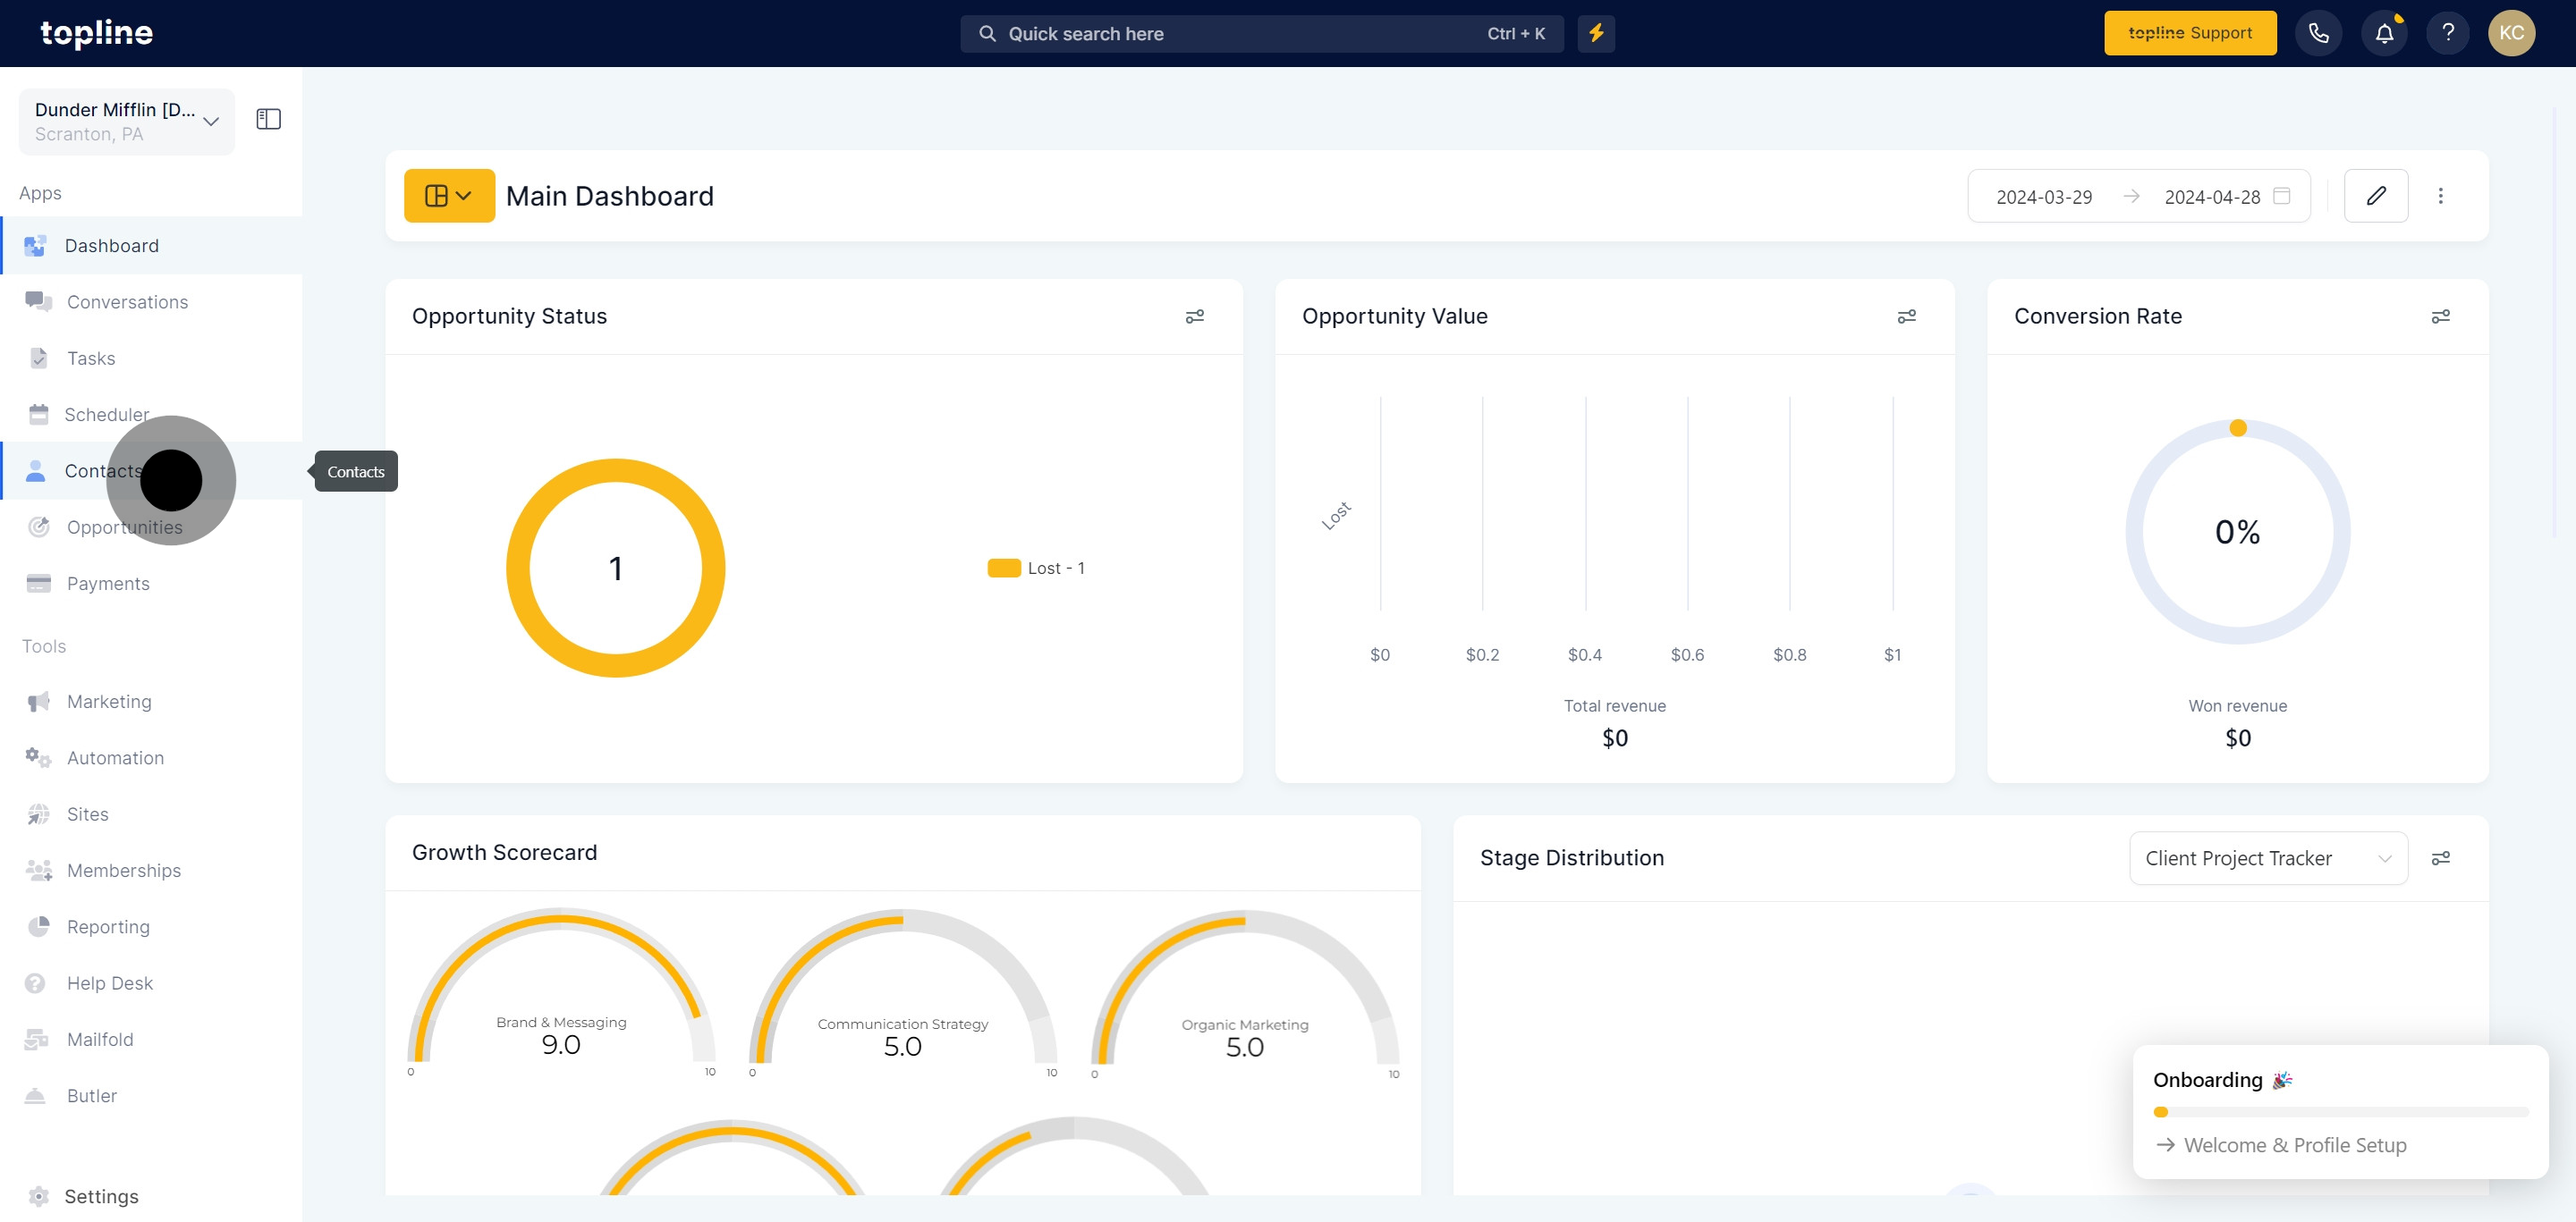Open the dashboard layout selector dropdown
2576x1222 pixels.
coord(449,196)
